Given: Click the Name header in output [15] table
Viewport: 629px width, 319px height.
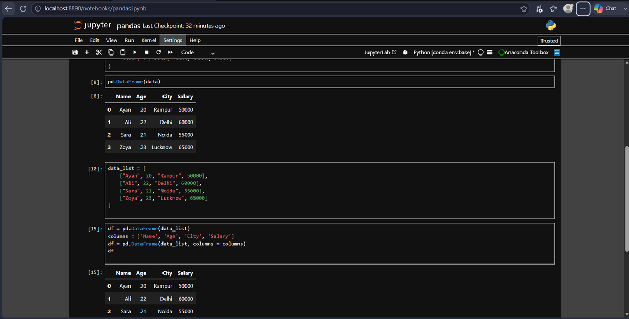Looking at the screenshot, I should (123, 273).
